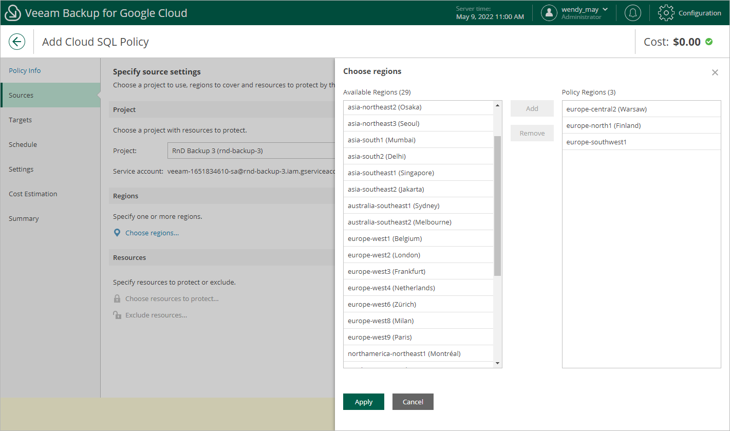This screenshot has height=431, width=730.
Task: Open the Settings step
Action: (x=50, y=169)
